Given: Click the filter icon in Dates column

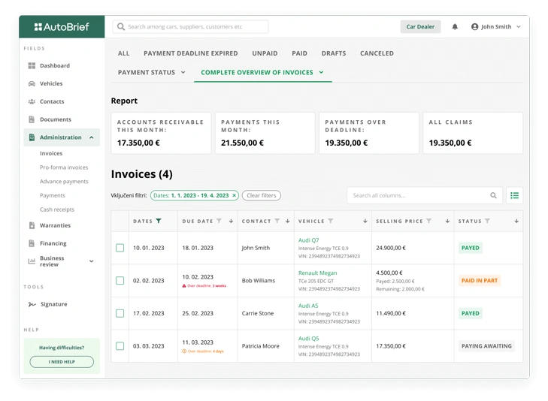Looking at the screenshot, I should [x=159, y=222].
